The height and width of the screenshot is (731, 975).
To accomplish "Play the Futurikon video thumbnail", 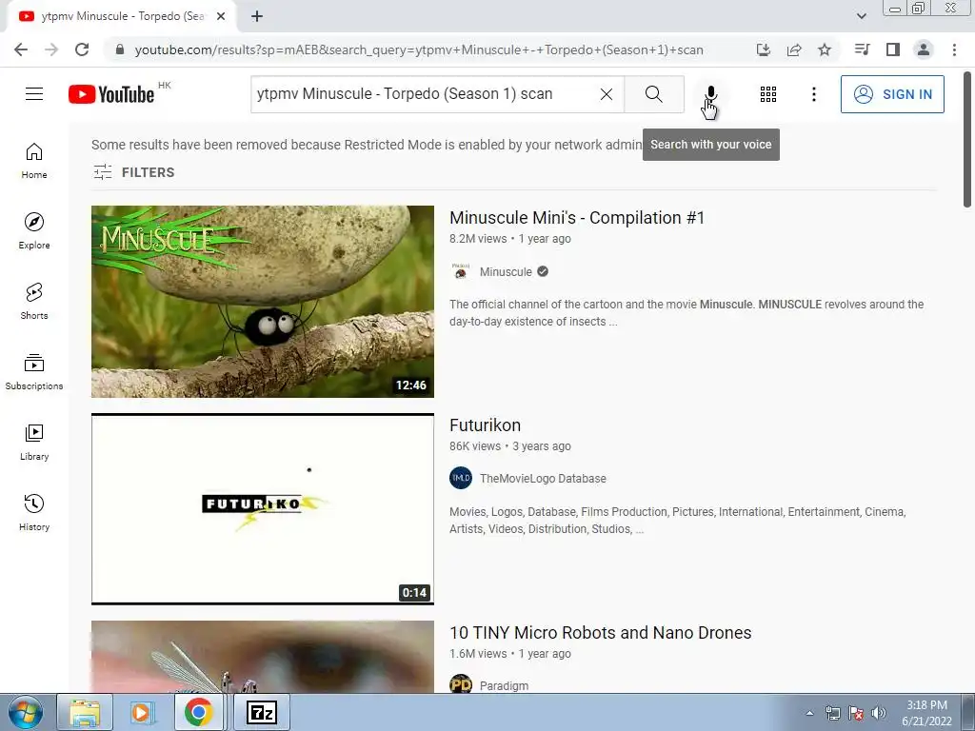I will pos(263,509).
